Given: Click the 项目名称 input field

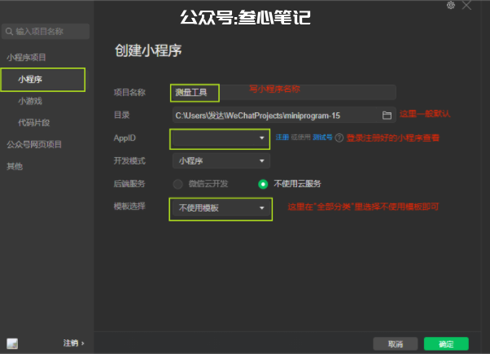Looking at the screenshot, I should pyautogui.click(x=284, y=93).
